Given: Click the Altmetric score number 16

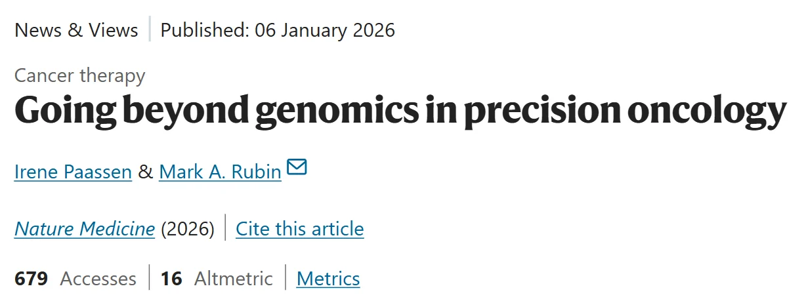Looking at the screenshot, I should coord(171,279).
